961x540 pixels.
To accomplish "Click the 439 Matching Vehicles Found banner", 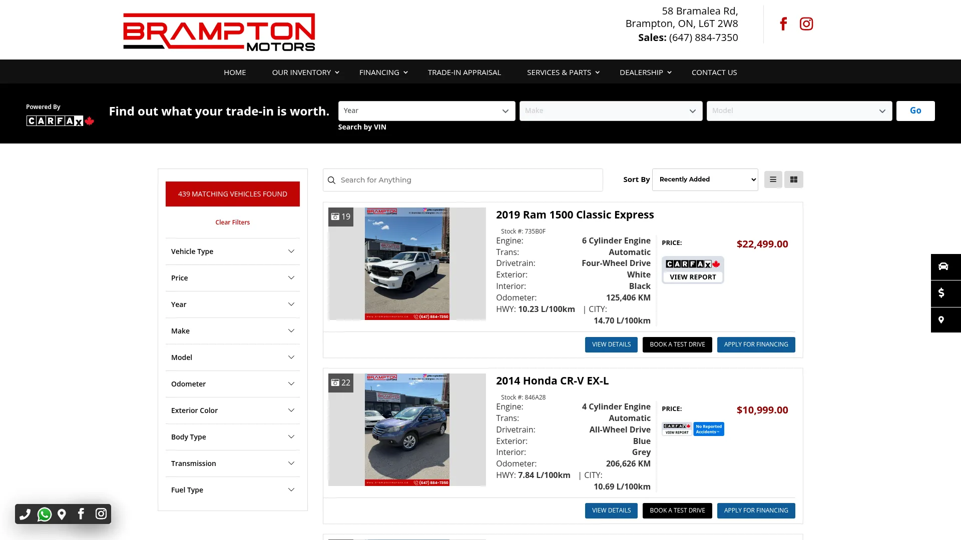I will pyautogui.click(x=233, y=194).
